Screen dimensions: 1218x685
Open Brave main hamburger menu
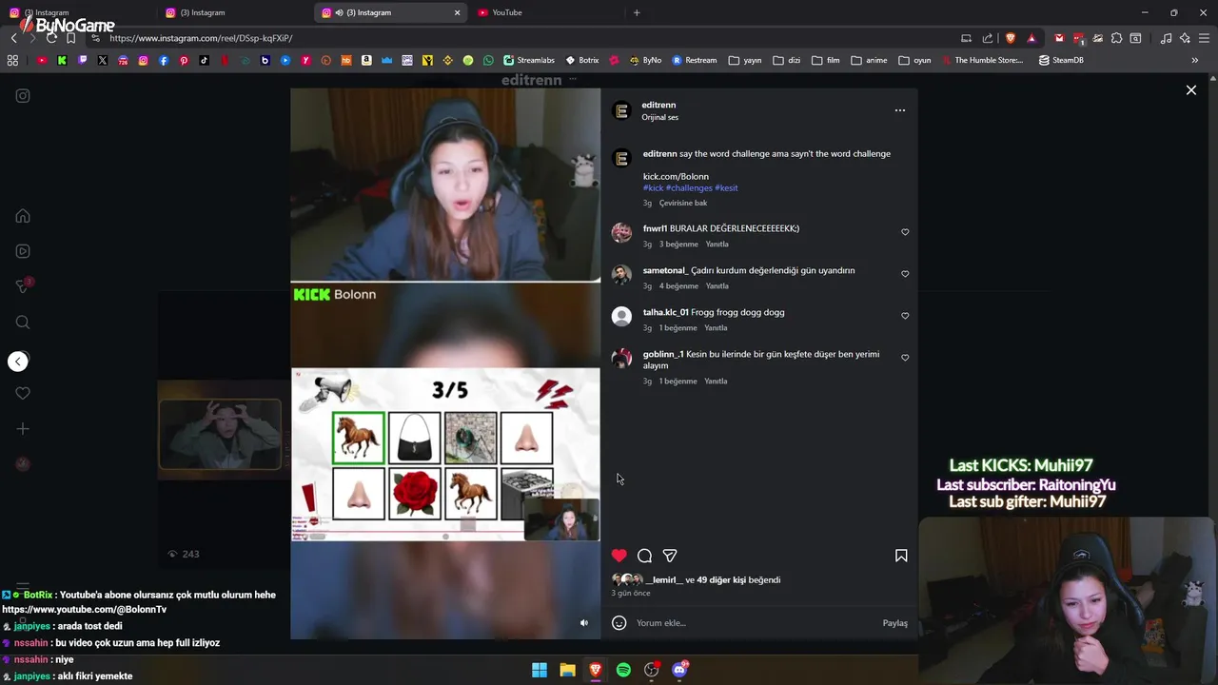tap(1204, 38)
